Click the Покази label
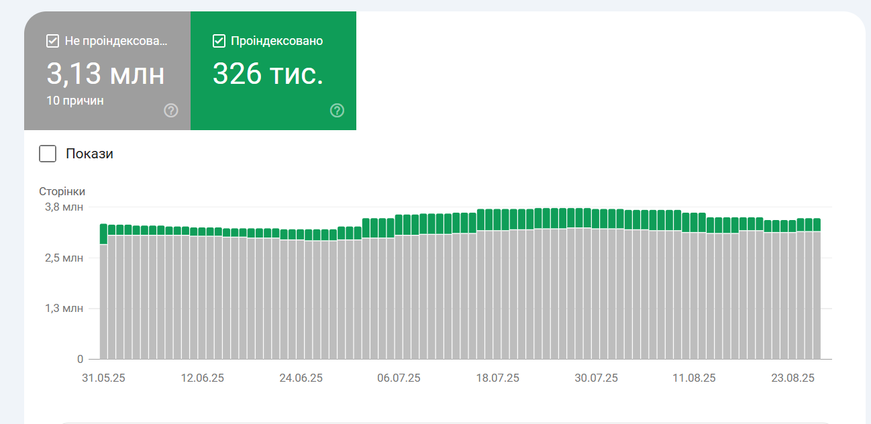 pyautogui.click(x=89, y=154)
